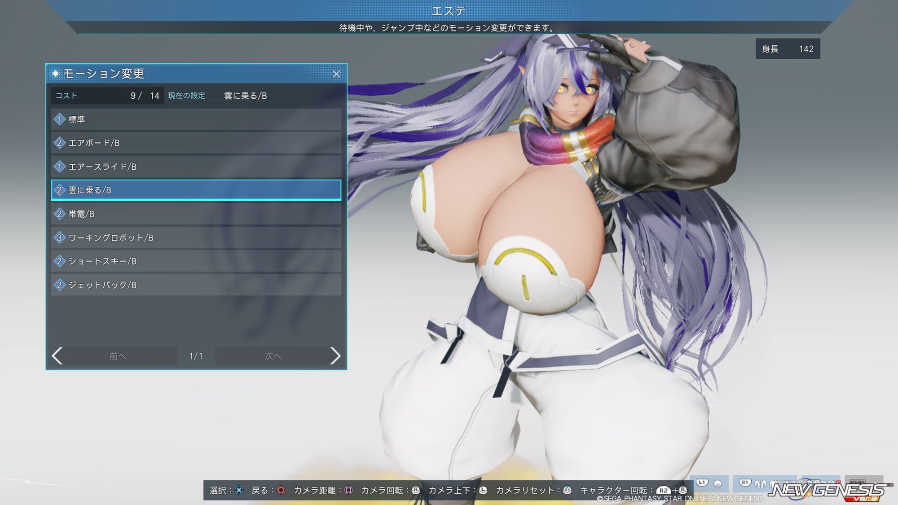Viewport: 898px width, 505px height.
Task: Click the 身長 142 height display
Action: [x=788, y=49]
